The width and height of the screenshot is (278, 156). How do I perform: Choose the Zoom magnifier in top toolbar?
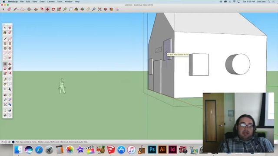94,9
